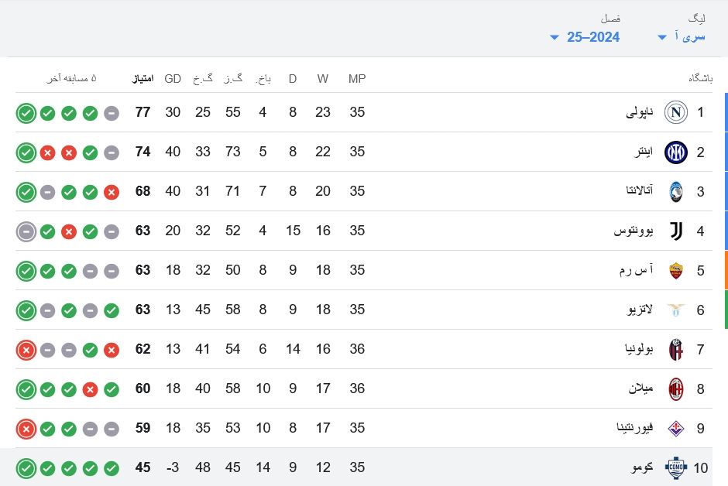This screenshot has width=728, height=486.
Task: Click the Bologna club crest
Action: [x=675, y=349]
